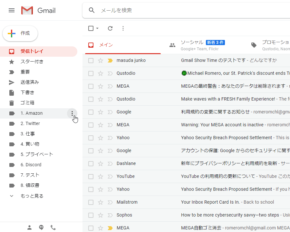This screenshot has height=232, width=290.
Task: Star the Sophos email
Action: 101,215
